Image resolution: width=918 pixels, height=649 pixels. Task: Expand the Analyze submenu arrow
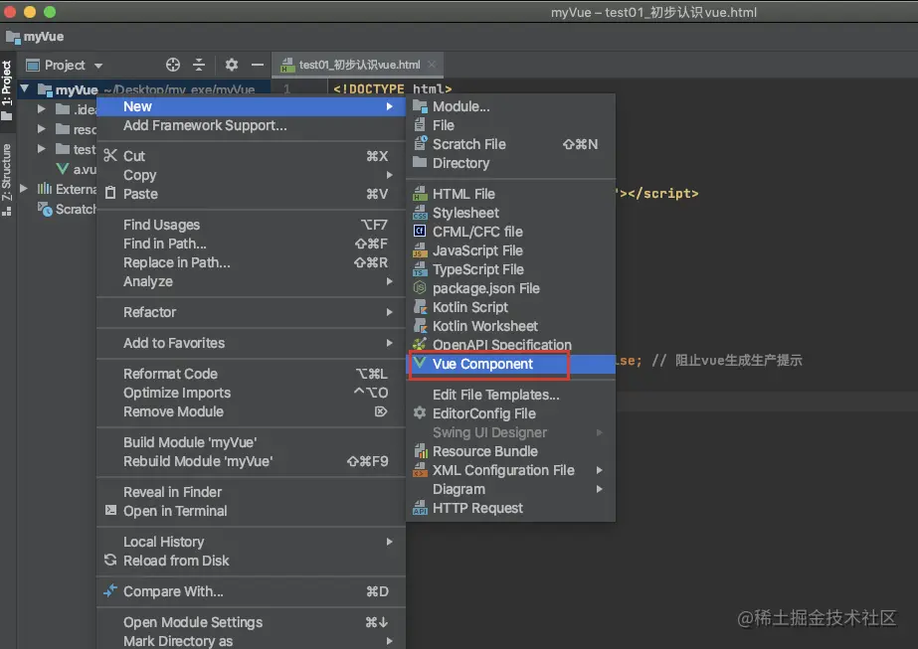point(389,281)
